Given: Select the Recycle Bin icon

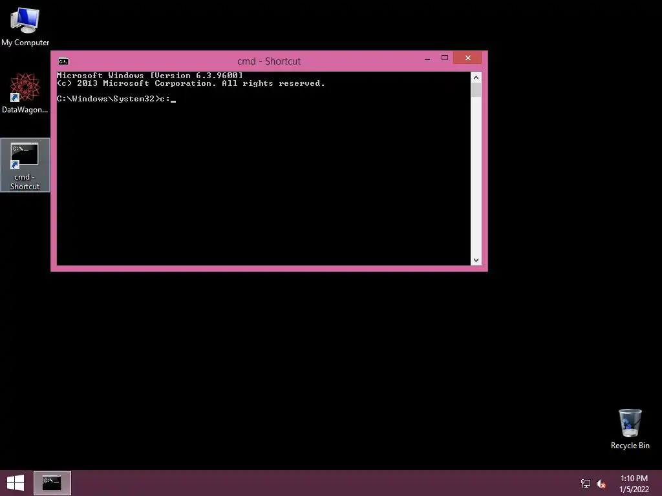Looking at the screenshot, I should coord(630,429).
